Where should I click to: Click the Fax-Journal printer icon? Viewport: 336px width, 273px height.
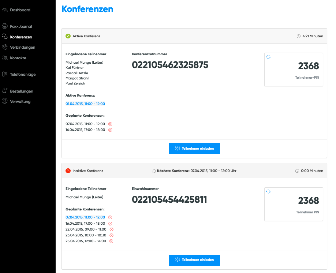click(4, 26)
